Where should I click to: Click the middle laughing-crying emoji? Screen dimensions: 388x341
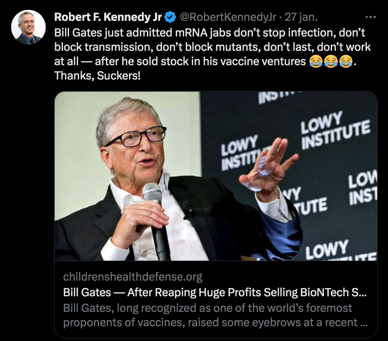[x=331, y=61]
